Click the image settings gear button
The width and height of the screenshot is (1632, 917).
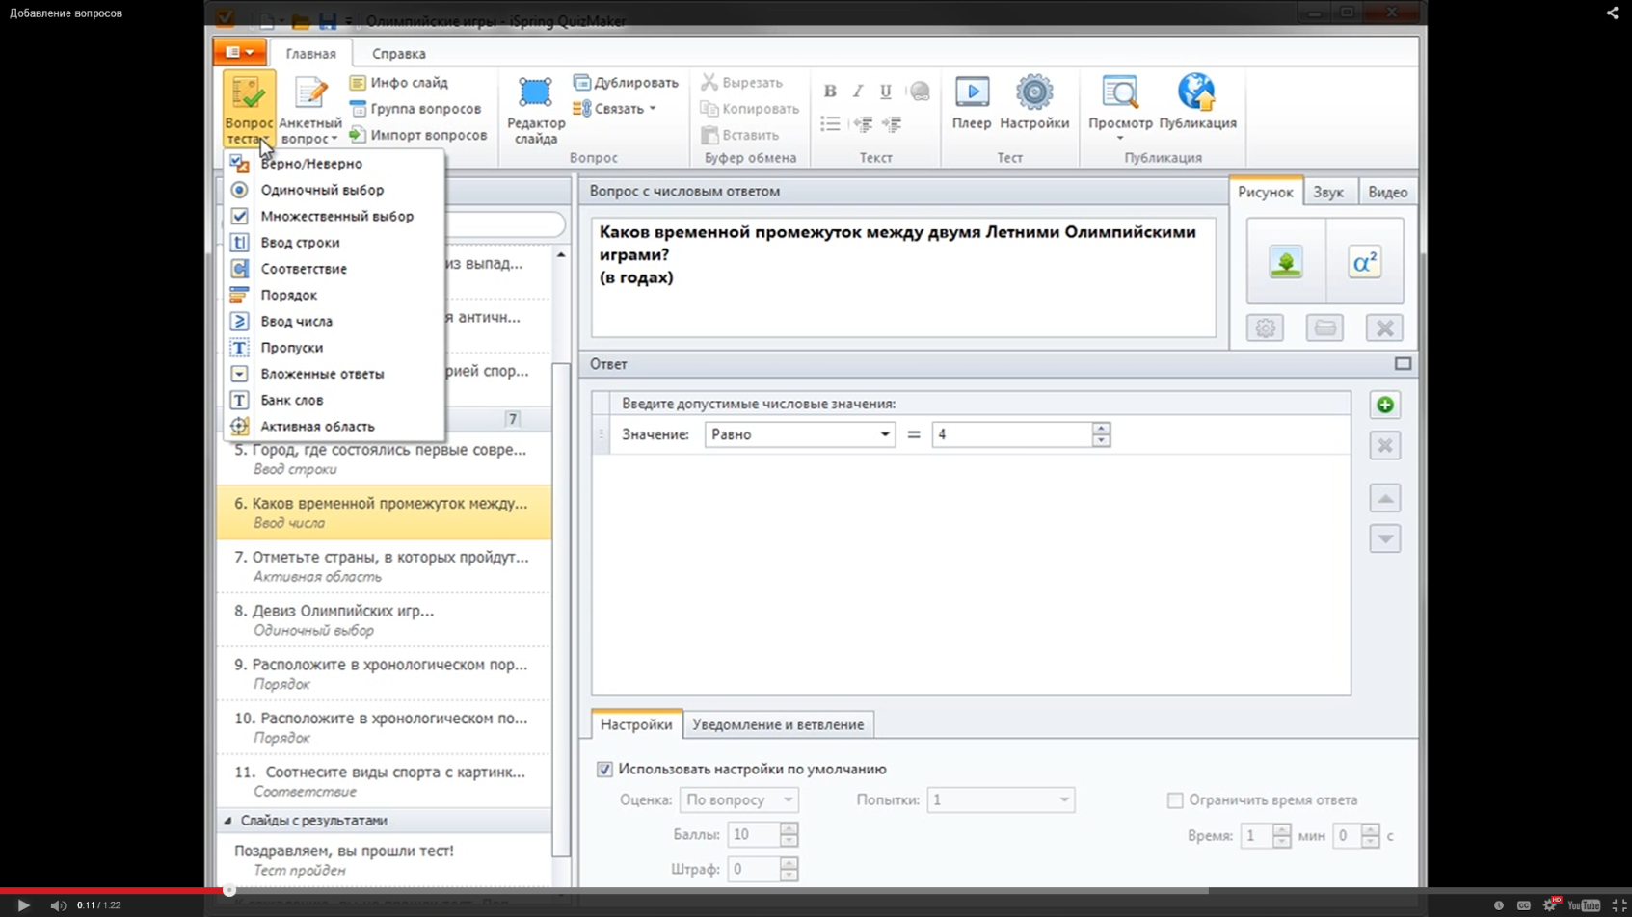pyautogui.click(x=1265, y=328)
